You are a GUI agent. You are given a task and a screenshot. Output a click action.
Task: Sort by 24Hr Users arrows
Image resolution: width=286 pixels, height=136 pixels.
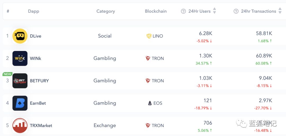click(215, 11)
